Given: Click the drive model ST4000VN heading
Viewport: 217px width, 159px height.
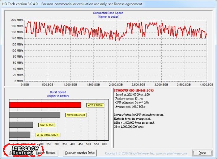Looking at the screenshot, I should tap(134, 90).
